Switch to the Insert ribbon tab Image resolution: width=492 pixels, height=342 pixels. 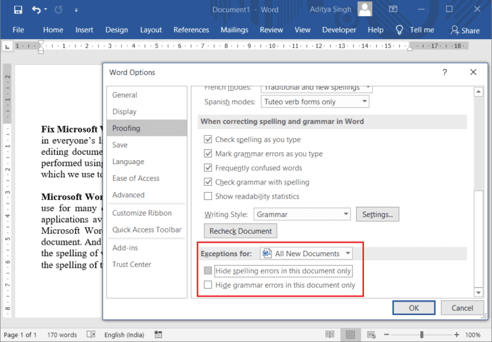coord(84,30)
